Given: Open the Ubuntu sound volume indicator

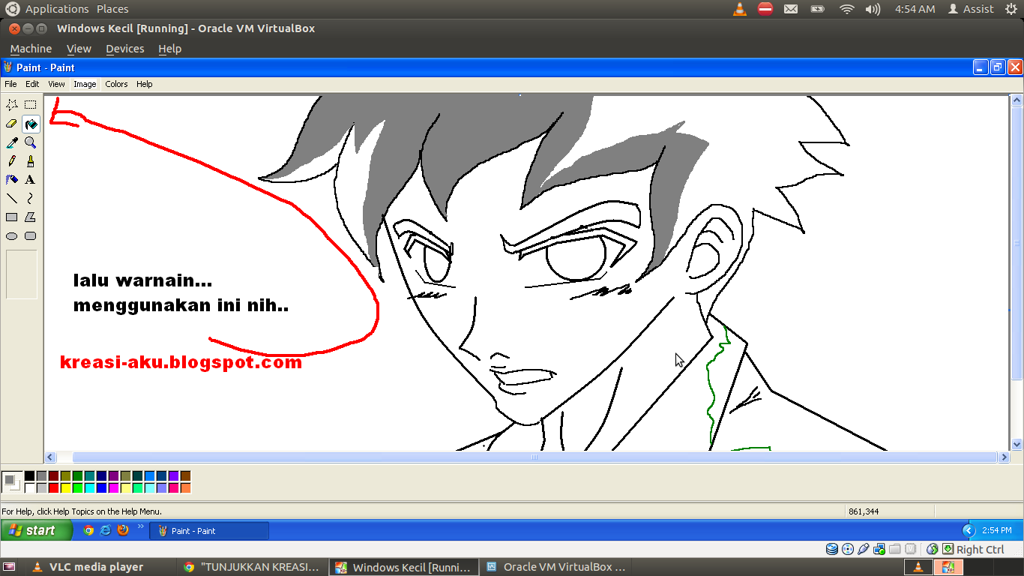Looking at the screenshot, I should [x=873, y=9].
